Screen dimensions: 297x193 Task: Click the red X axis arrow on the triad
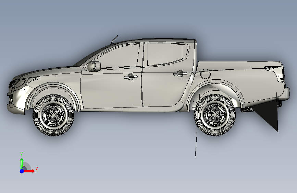pyautogui.click(x=28, y=171)
